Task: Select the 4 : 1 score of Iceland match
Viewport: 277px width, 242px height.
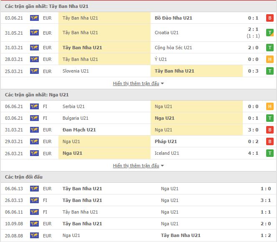Action: tap(253, 153)
